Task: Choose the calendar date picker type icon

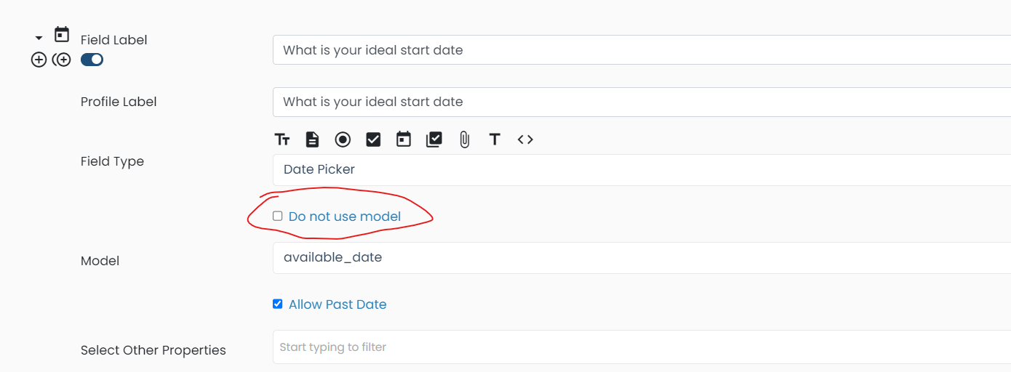Action: click(404, 139)
